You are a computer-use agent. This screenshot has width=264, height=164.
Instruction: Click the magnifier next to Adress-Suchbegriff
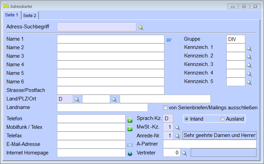click(x=141, y=27)
